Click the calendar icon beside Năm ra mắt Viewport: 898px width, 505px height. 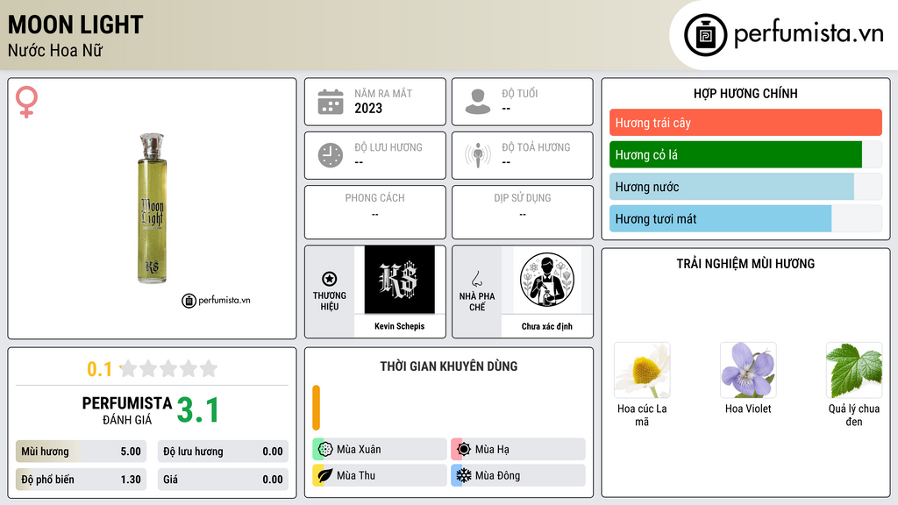point(331,102)
